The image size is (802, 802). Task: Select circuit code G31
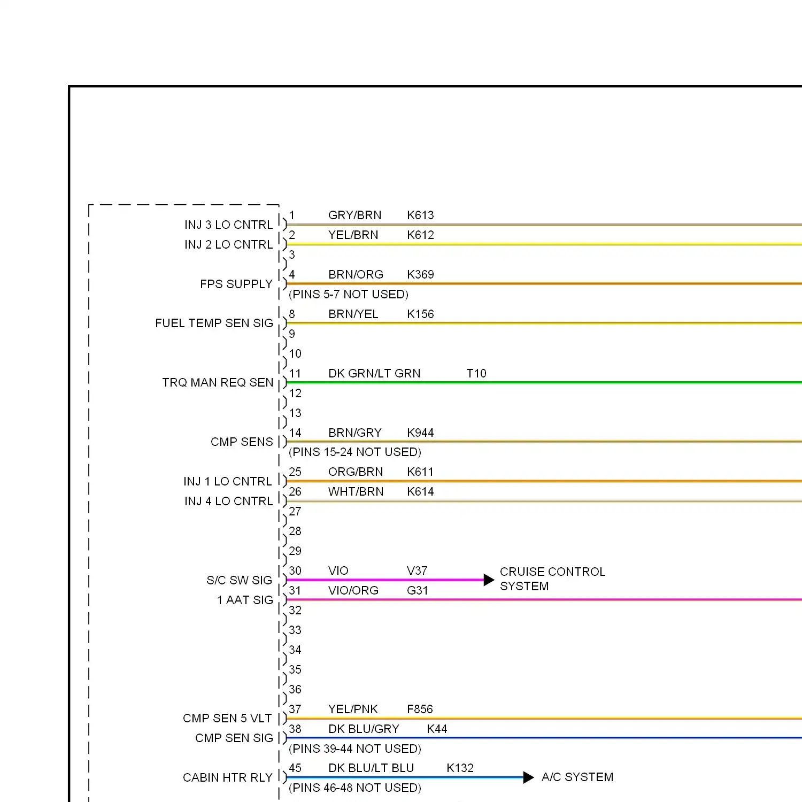click(x=418, y=590)
